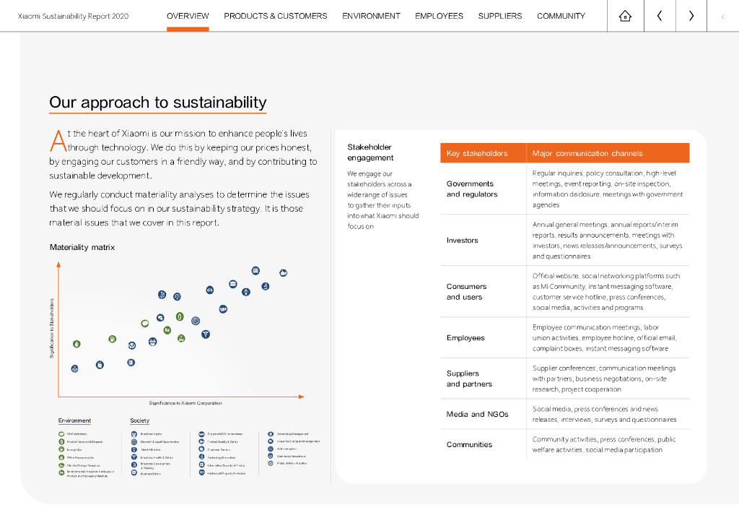Screen dimensions: 739x523
Task: Select the 'Communities' table row label
Action: tap(469, 444)
